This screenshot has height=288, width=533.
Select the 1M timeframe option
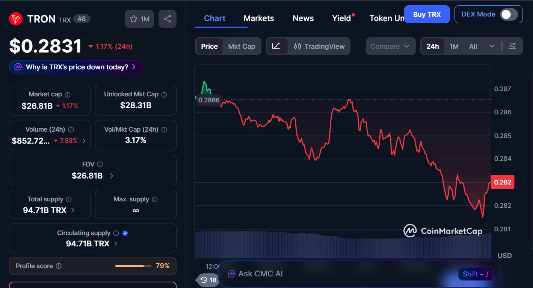[454, 46]
